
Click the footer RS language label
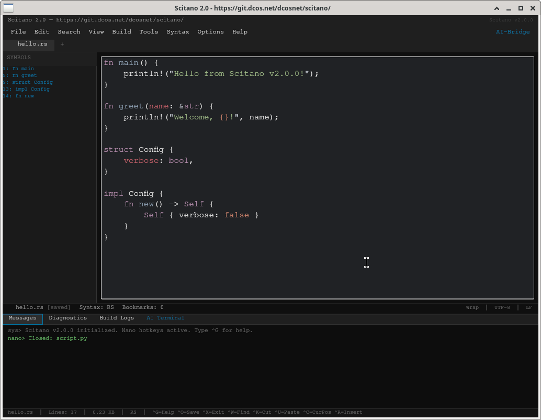[x=133, y=412]
